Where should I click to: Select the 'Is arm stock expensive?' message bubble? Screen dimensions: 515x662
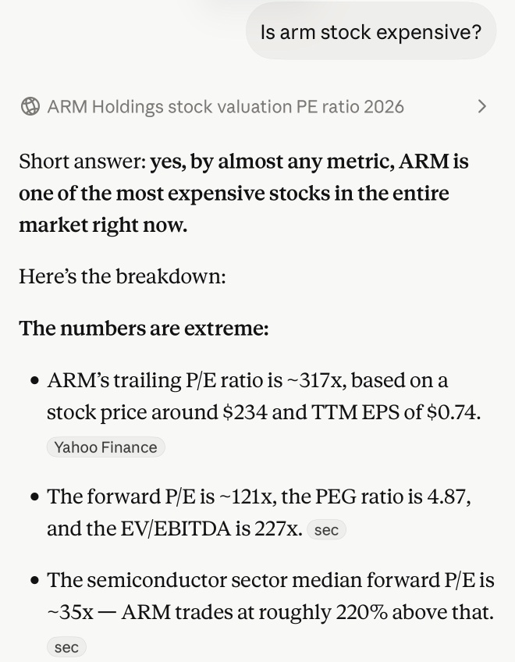coord(371,32)
